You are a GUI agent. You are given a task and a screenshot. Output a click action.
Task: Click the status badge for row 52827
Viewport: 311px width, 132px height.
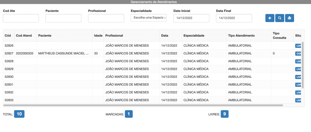298,54
